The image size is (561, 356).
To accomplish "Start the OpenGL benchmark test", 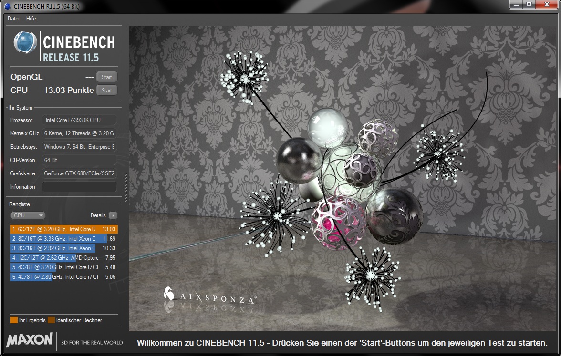I will coord(107,77).
